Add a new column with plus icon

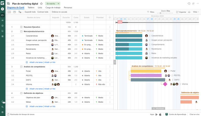pos(110,18)
